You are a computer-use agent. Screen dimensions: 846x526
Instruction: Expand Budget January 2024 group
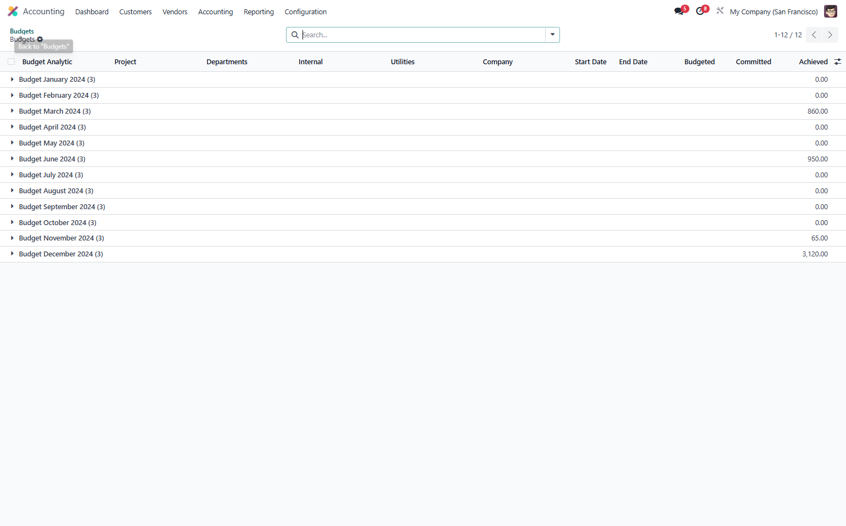tap(57, 80)
